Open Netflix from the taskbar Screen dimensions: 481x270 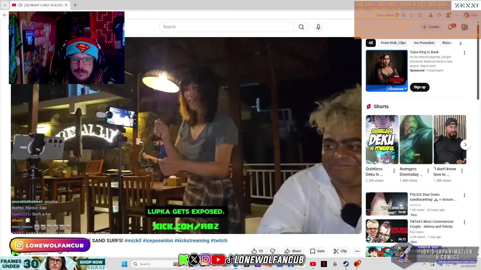tap(324, 264)
